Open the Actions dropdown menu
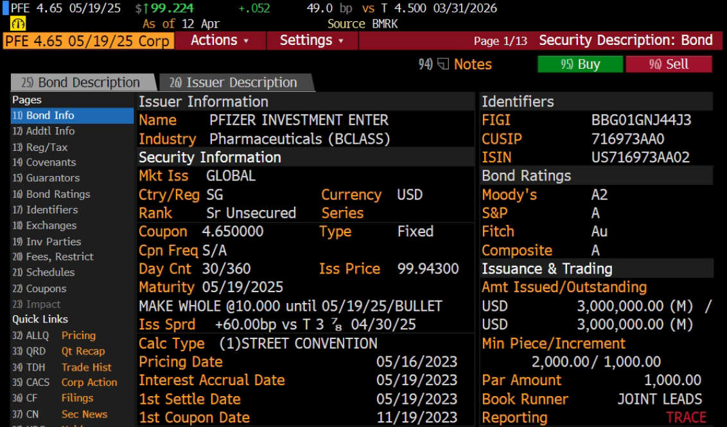Viewport: 727px width, 427px height. coord(220,40)
